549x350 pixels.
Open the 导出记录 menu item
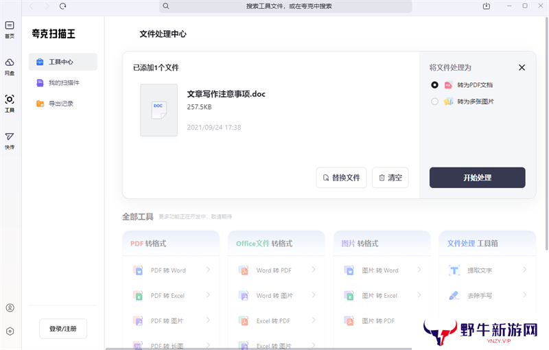(x=63, y=104)
